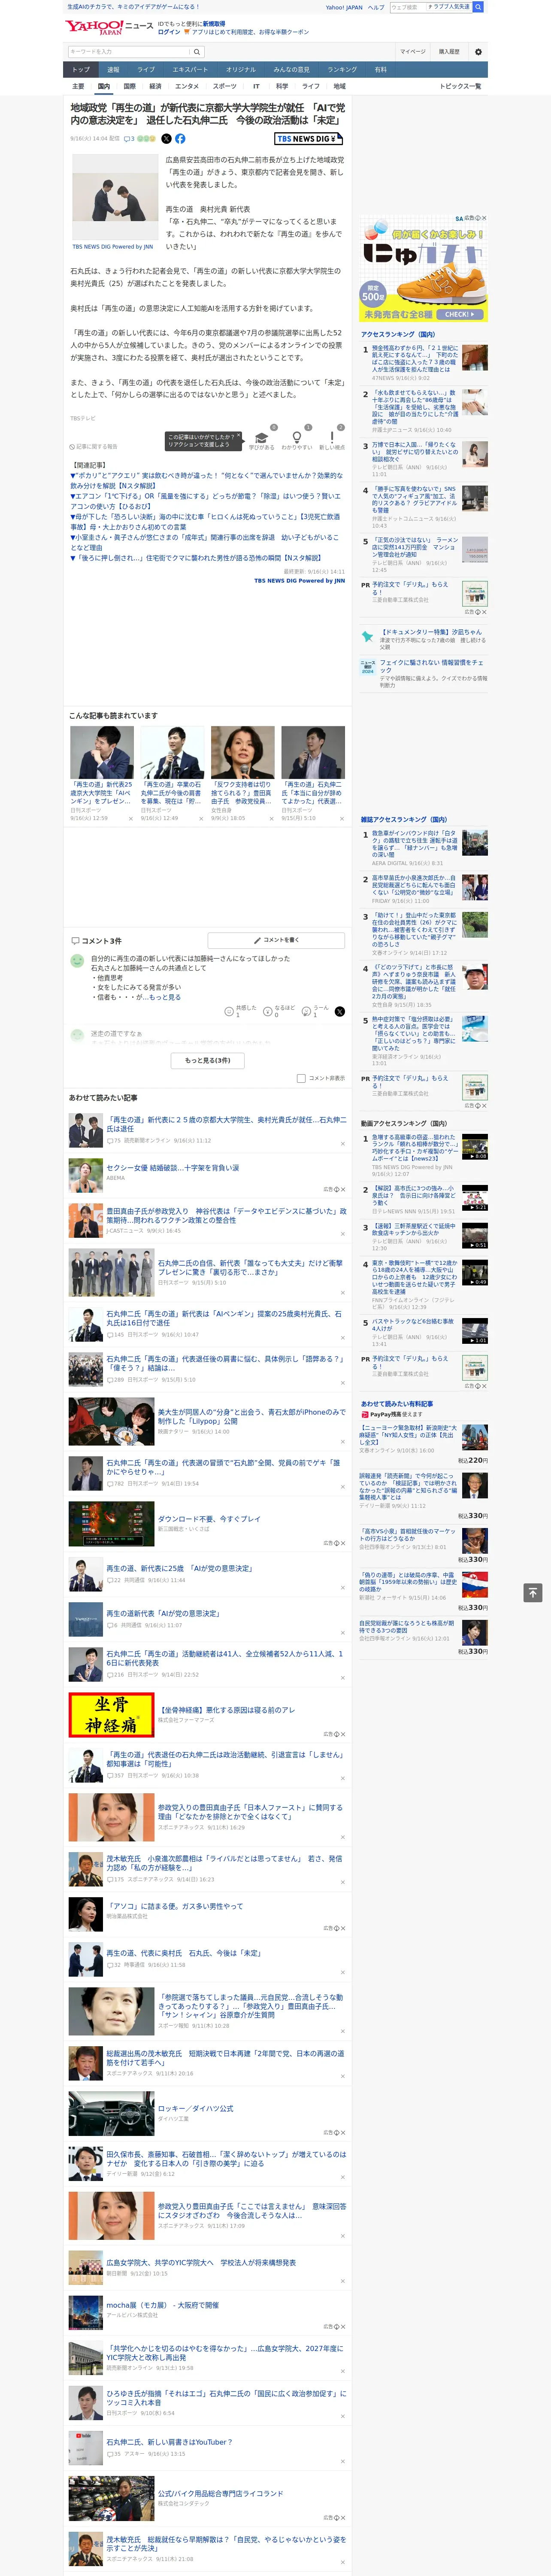551x2576 pixels.
Task: Click the マイページ link
Action: (413, 52)
